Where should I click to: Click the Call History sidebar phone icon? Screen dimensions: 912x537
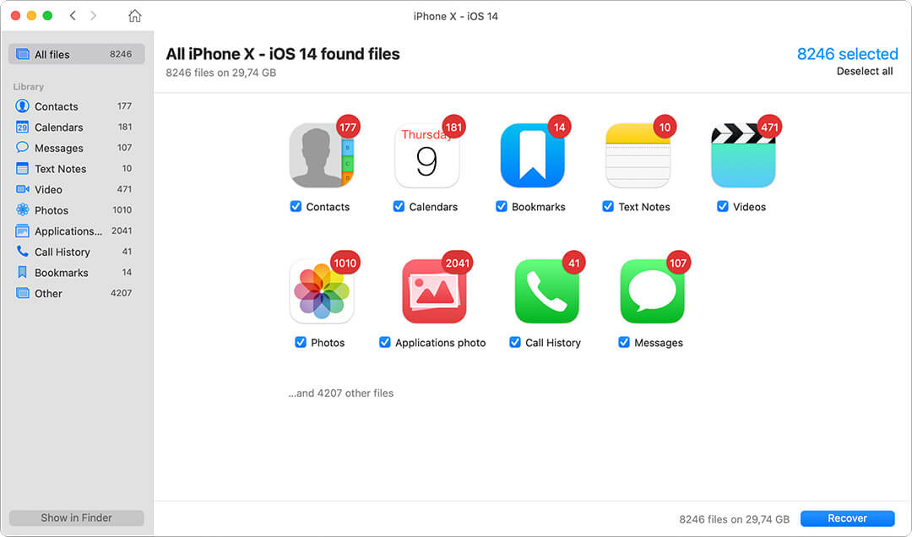(x=22, y=252)
